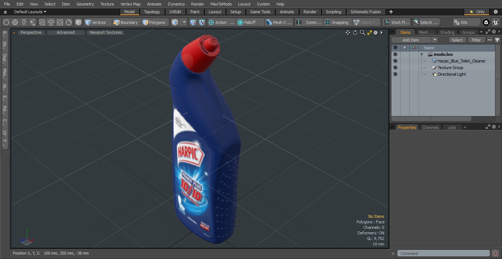Click the Command input field
This screenshot has height=259, width=502.
coord(444,253)
